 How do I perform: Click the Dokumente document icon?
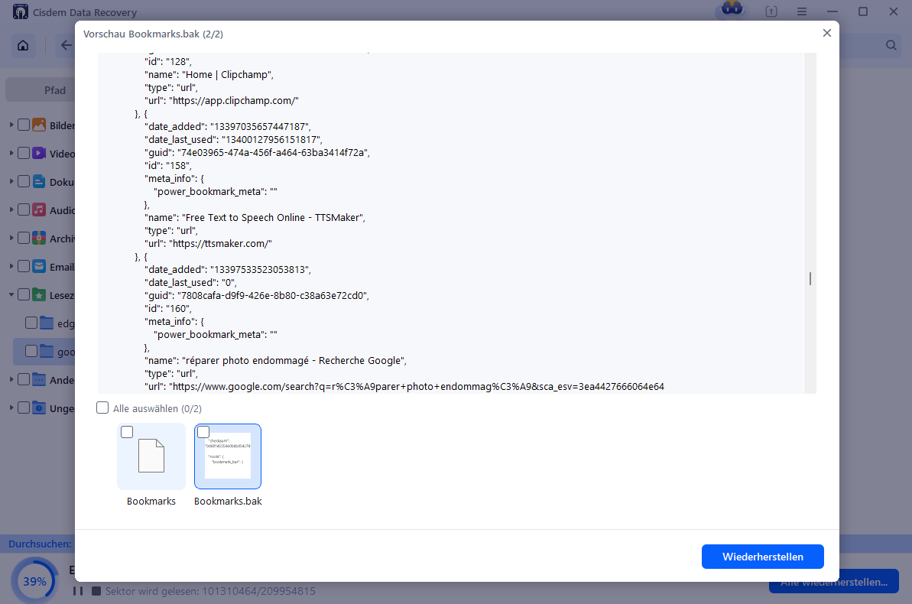coord(39,181)
